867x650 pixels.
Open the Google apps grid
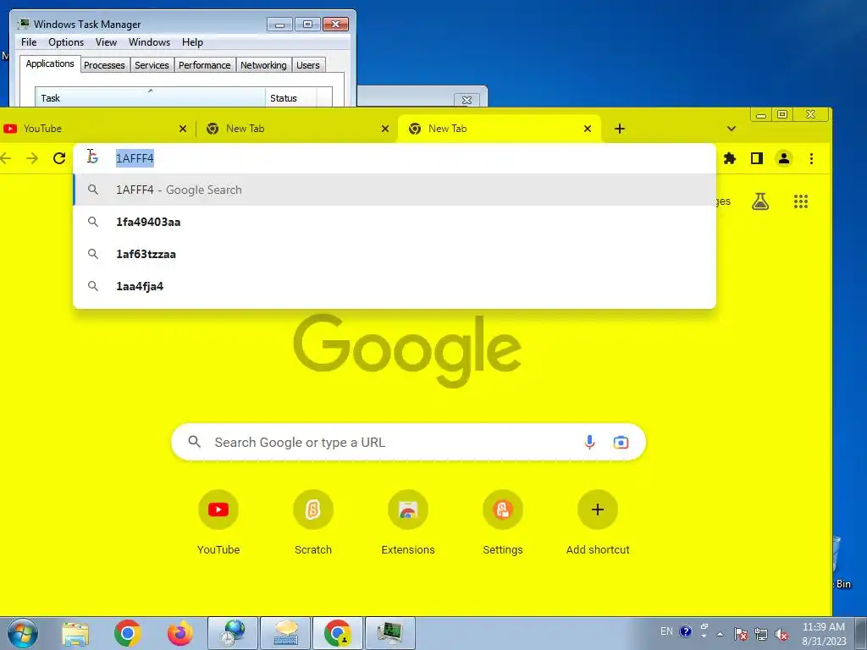tap(801, 201)
